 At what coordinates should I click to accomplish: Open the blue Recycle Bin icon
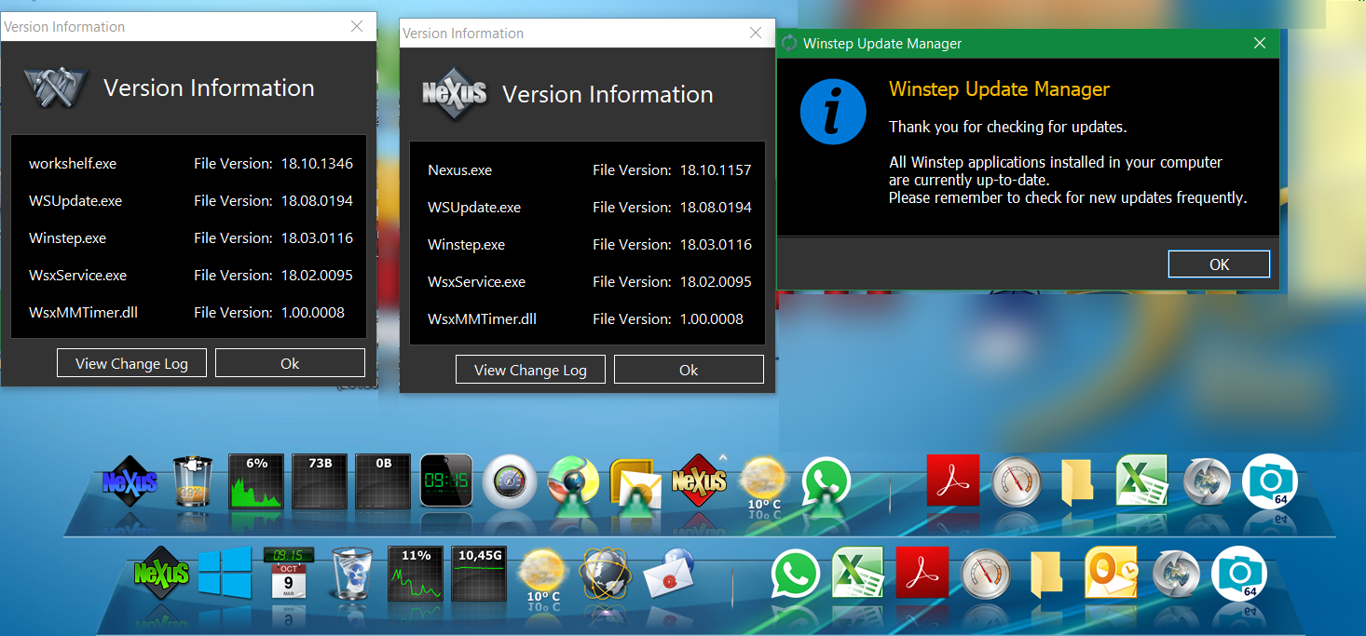tap(351, 573)
